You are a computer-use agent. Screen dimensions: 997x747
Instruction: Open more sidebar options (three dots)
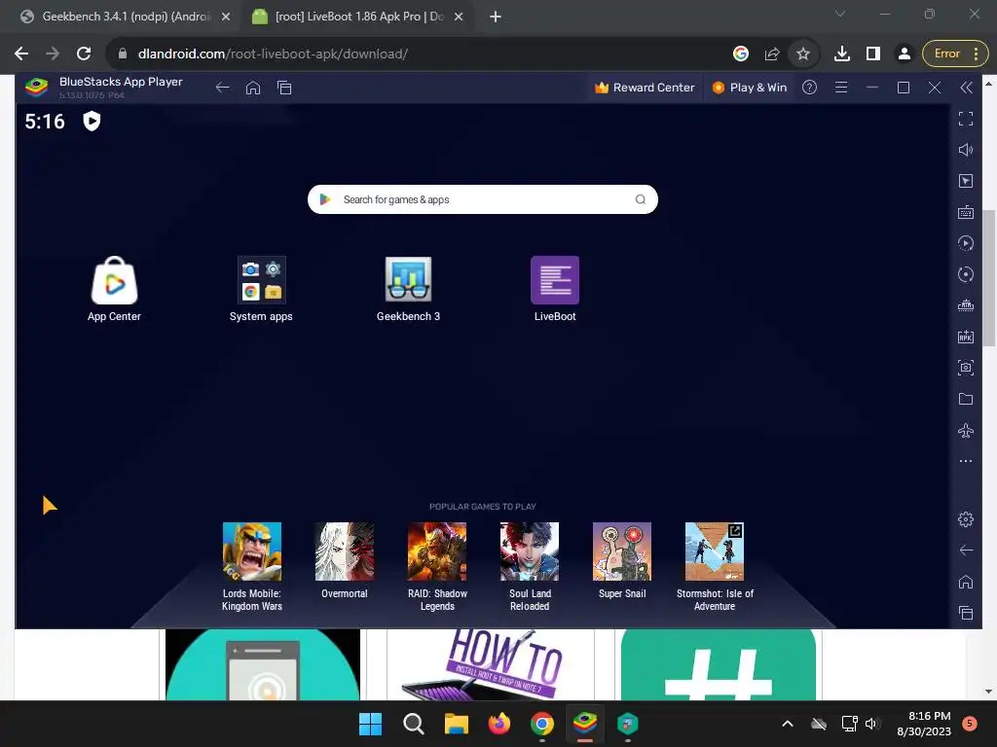[x=965, y=461]
